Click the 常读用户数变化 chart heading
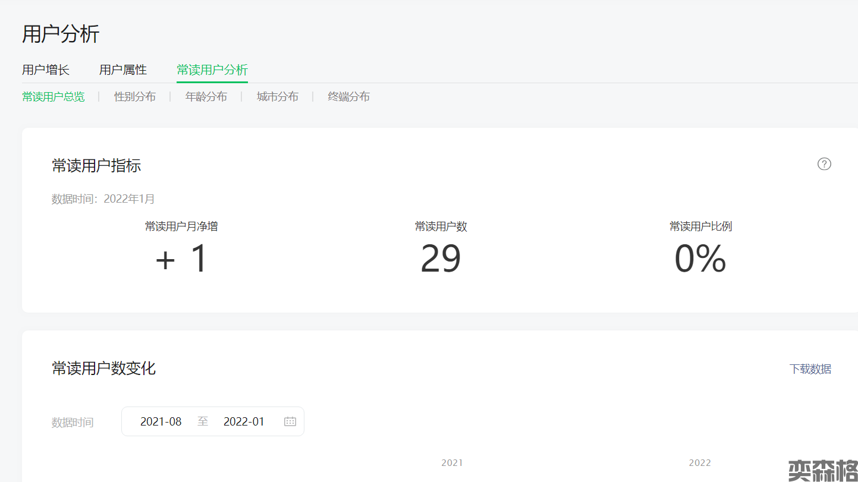The height and width of the screenshot is (482, 858). click(104, 368)
